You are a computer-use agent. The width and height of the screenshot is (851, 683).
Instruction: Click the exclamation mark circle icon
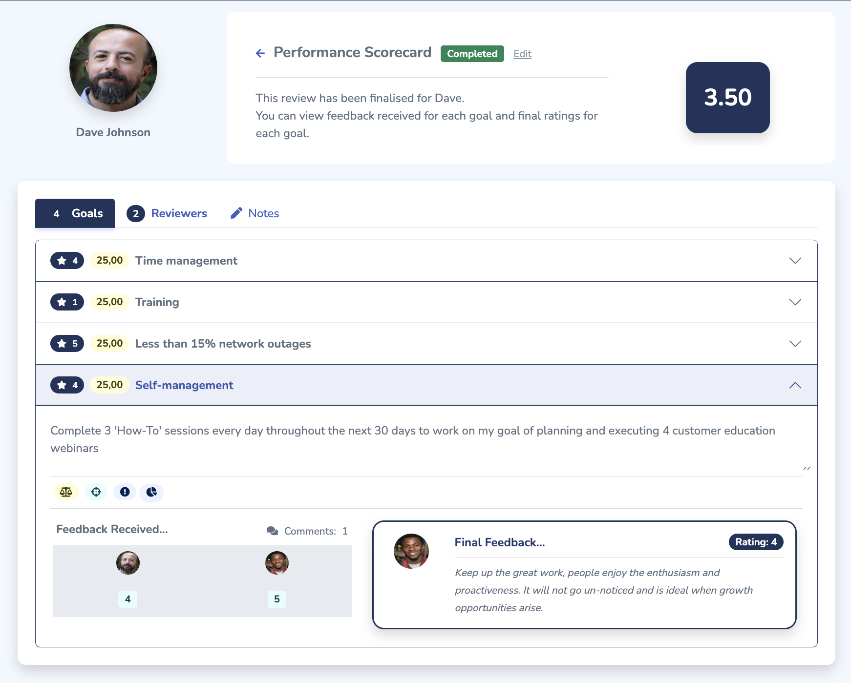pos(125,492)
